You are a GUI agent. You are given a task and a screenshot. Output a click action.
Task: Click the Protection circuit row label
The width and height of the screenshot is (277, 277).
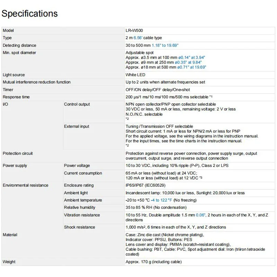pos(18,153)
